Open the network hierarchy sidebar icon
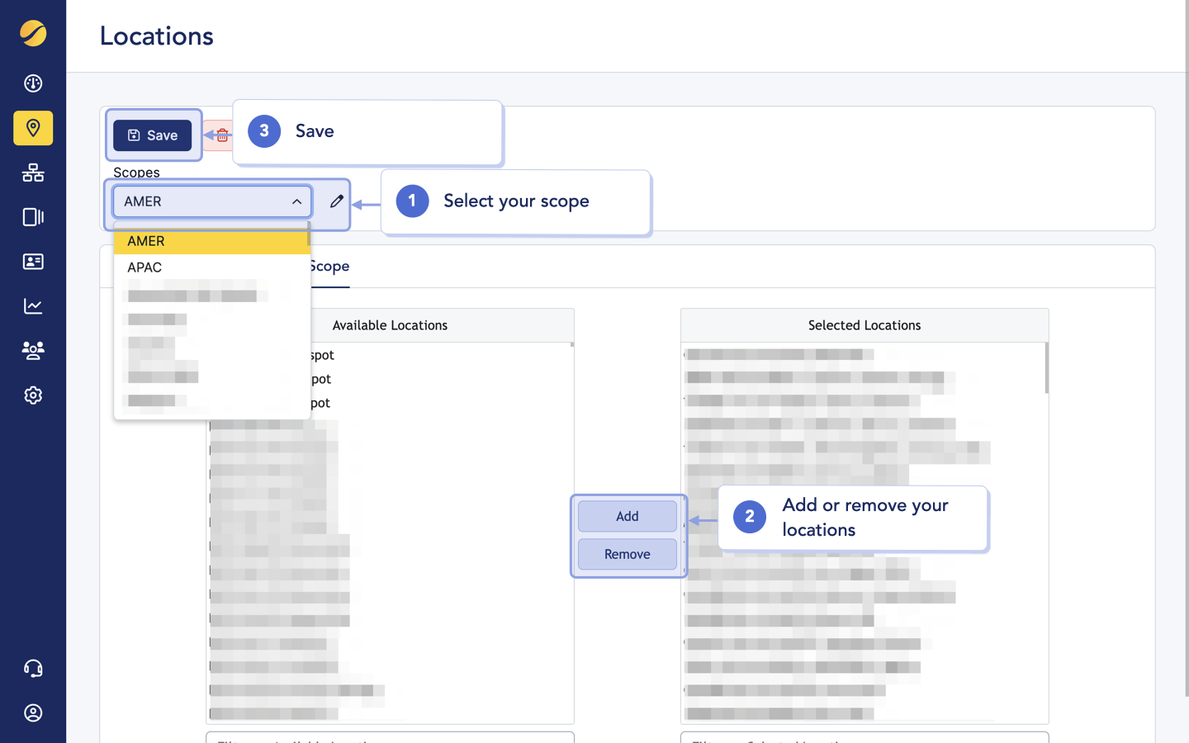The image size is (1189, 743). [33, 173]
